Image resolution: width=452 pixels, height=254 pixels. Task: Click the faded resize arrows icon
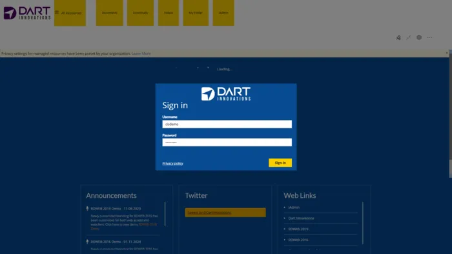click(x=409, y=37)
